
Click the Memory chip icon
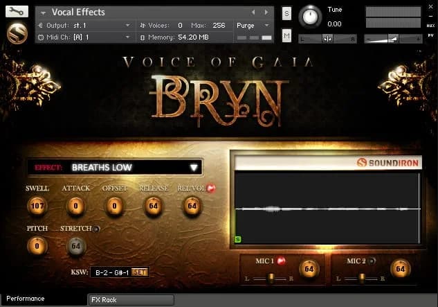click(x=143, y=37)
